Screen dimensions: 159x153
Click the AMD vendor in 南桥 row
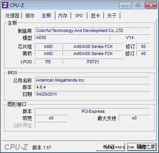pos(48,53)
